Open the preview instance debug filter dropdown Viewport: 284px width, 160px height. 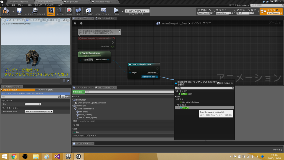click(x=137, y=11)
